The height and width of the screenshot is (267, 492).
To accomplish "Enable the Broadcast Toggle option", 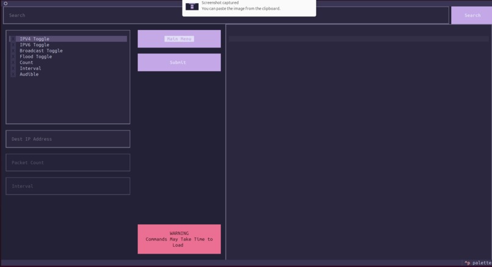I will click(13, 51).
